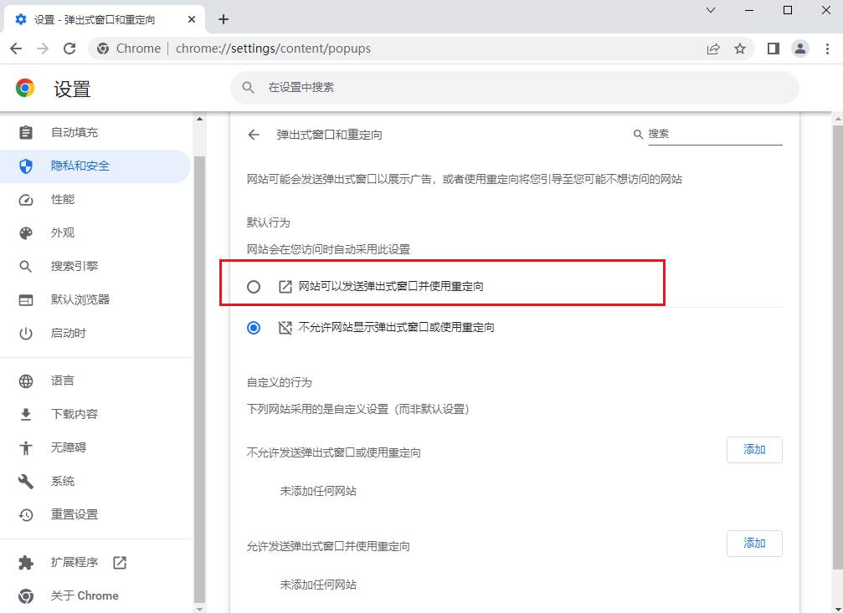Click the browser window icon beside 默认浏览器
This screenshot has width=843, height=613.
26,299
